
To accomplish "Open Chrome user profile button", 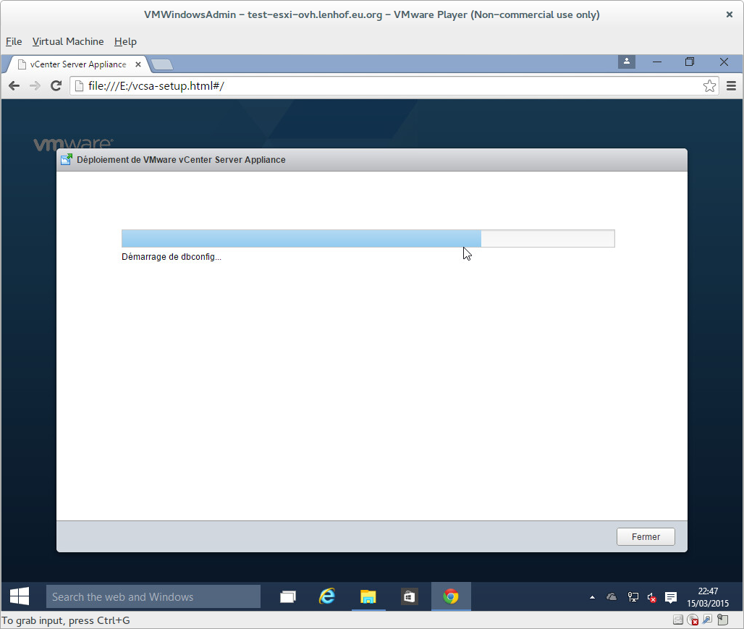I will pos(626,62).
